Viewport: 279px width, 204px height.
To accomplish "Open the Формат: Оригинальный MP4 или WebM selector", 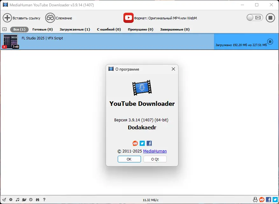I will pos(165,18).
